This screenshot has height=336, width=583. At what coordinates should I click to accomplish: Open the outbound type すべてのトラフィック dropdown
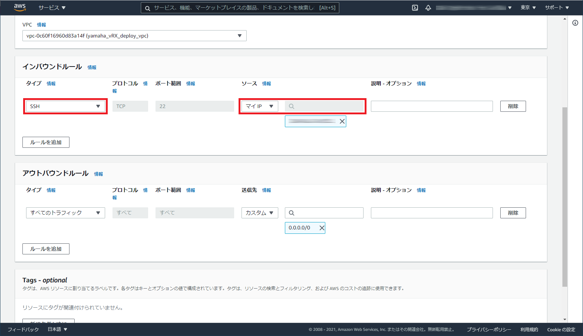pos(65,213)
